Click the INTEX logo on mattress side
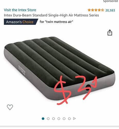The width and height of the screenshot is (119, 129). (22, 70)
